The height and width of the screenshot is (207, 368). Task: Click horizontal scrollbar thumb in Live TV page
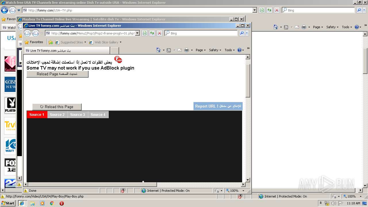coord(92,184)
